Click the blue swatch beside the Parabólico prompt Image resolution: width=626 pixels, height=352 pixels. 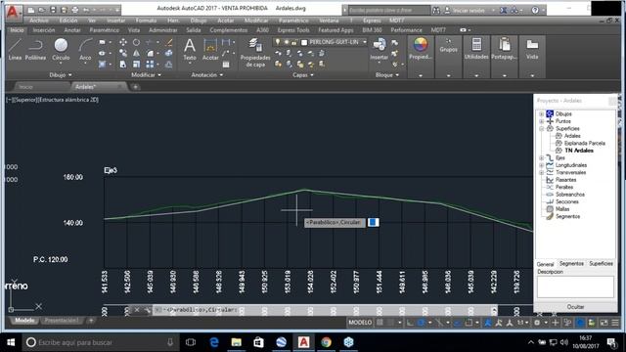[x=373, y=222]
